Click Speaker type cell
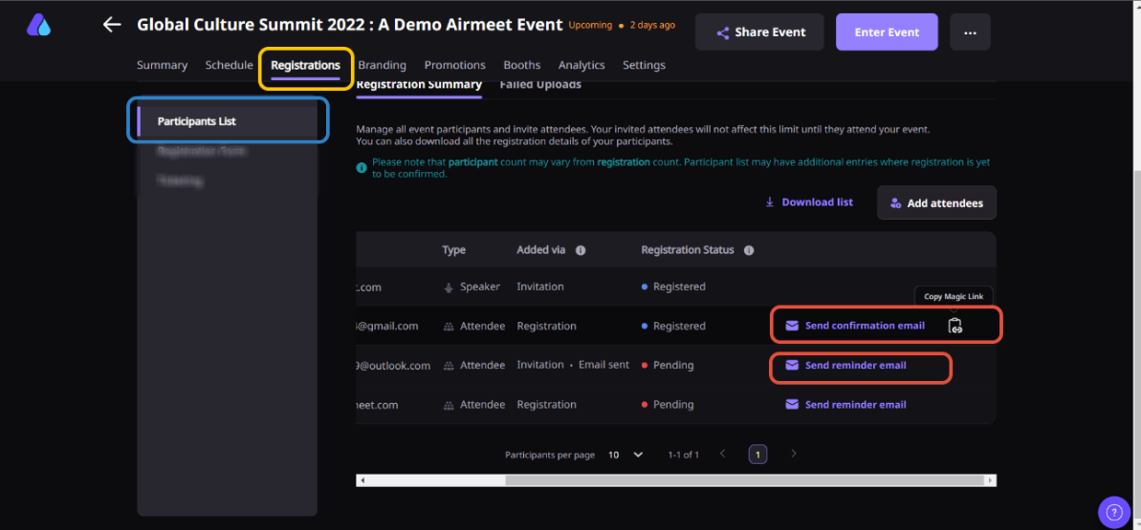The image size is (1141, 530). point(472,286)
